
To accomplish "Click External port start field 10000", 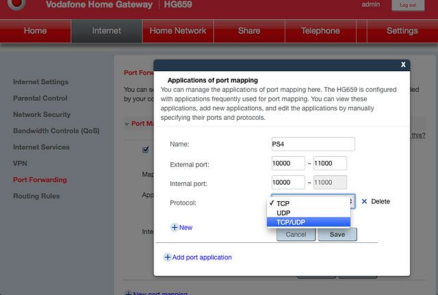I will [x=288, y=163].
